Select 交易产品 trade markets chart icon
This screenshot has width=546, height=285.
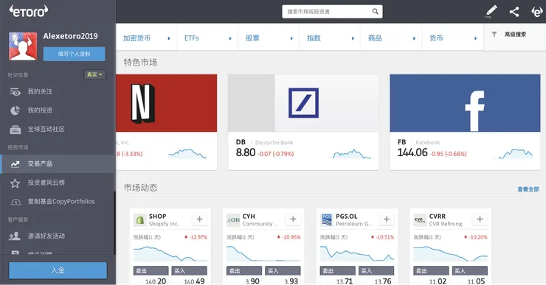tap(15, 164)
